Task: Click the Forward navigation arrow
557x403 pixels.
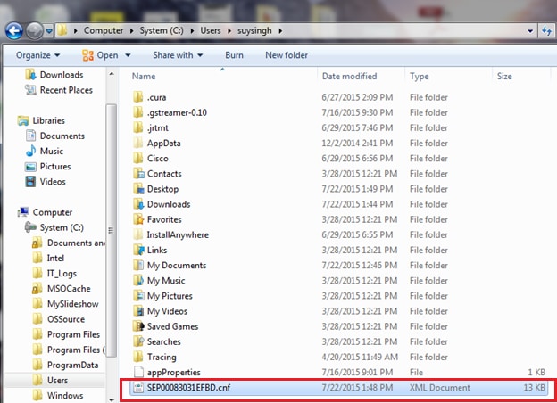Action: tap(35, 31)
